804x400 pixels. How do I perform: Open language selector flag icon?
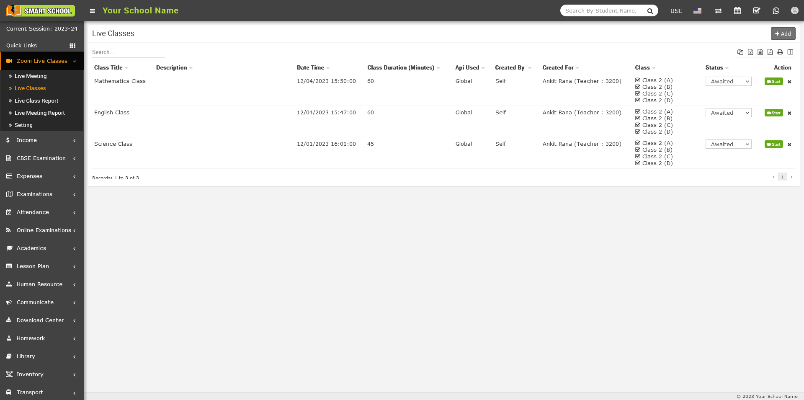pos(697,11)
